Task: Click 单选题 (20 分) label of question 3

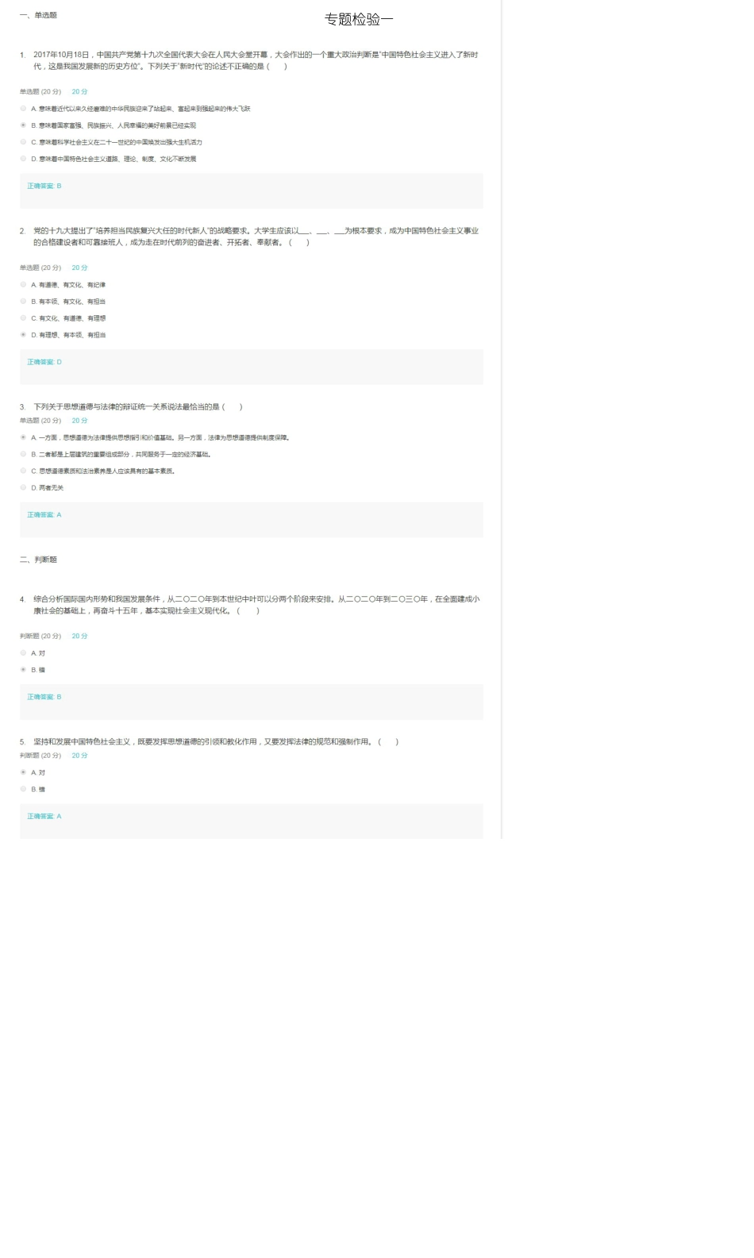Action: pyautogui.click(x=40, y=421)
